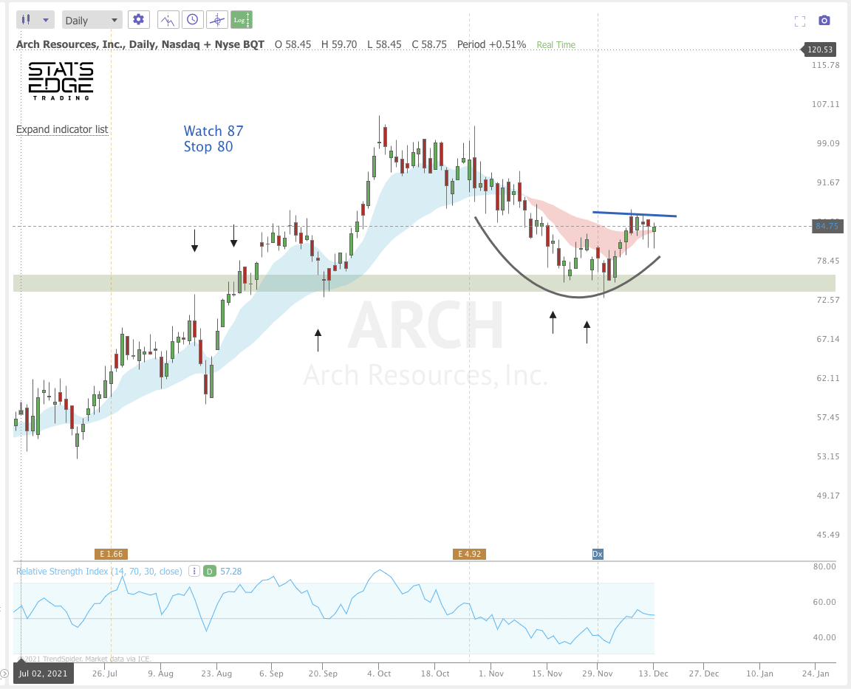Enter fullscreen mode via the expand icon

tap(800, 21)
